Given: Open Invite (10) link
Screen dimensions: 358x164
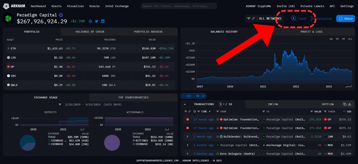Looking at the screenshot, I should [x=286, y=6].
